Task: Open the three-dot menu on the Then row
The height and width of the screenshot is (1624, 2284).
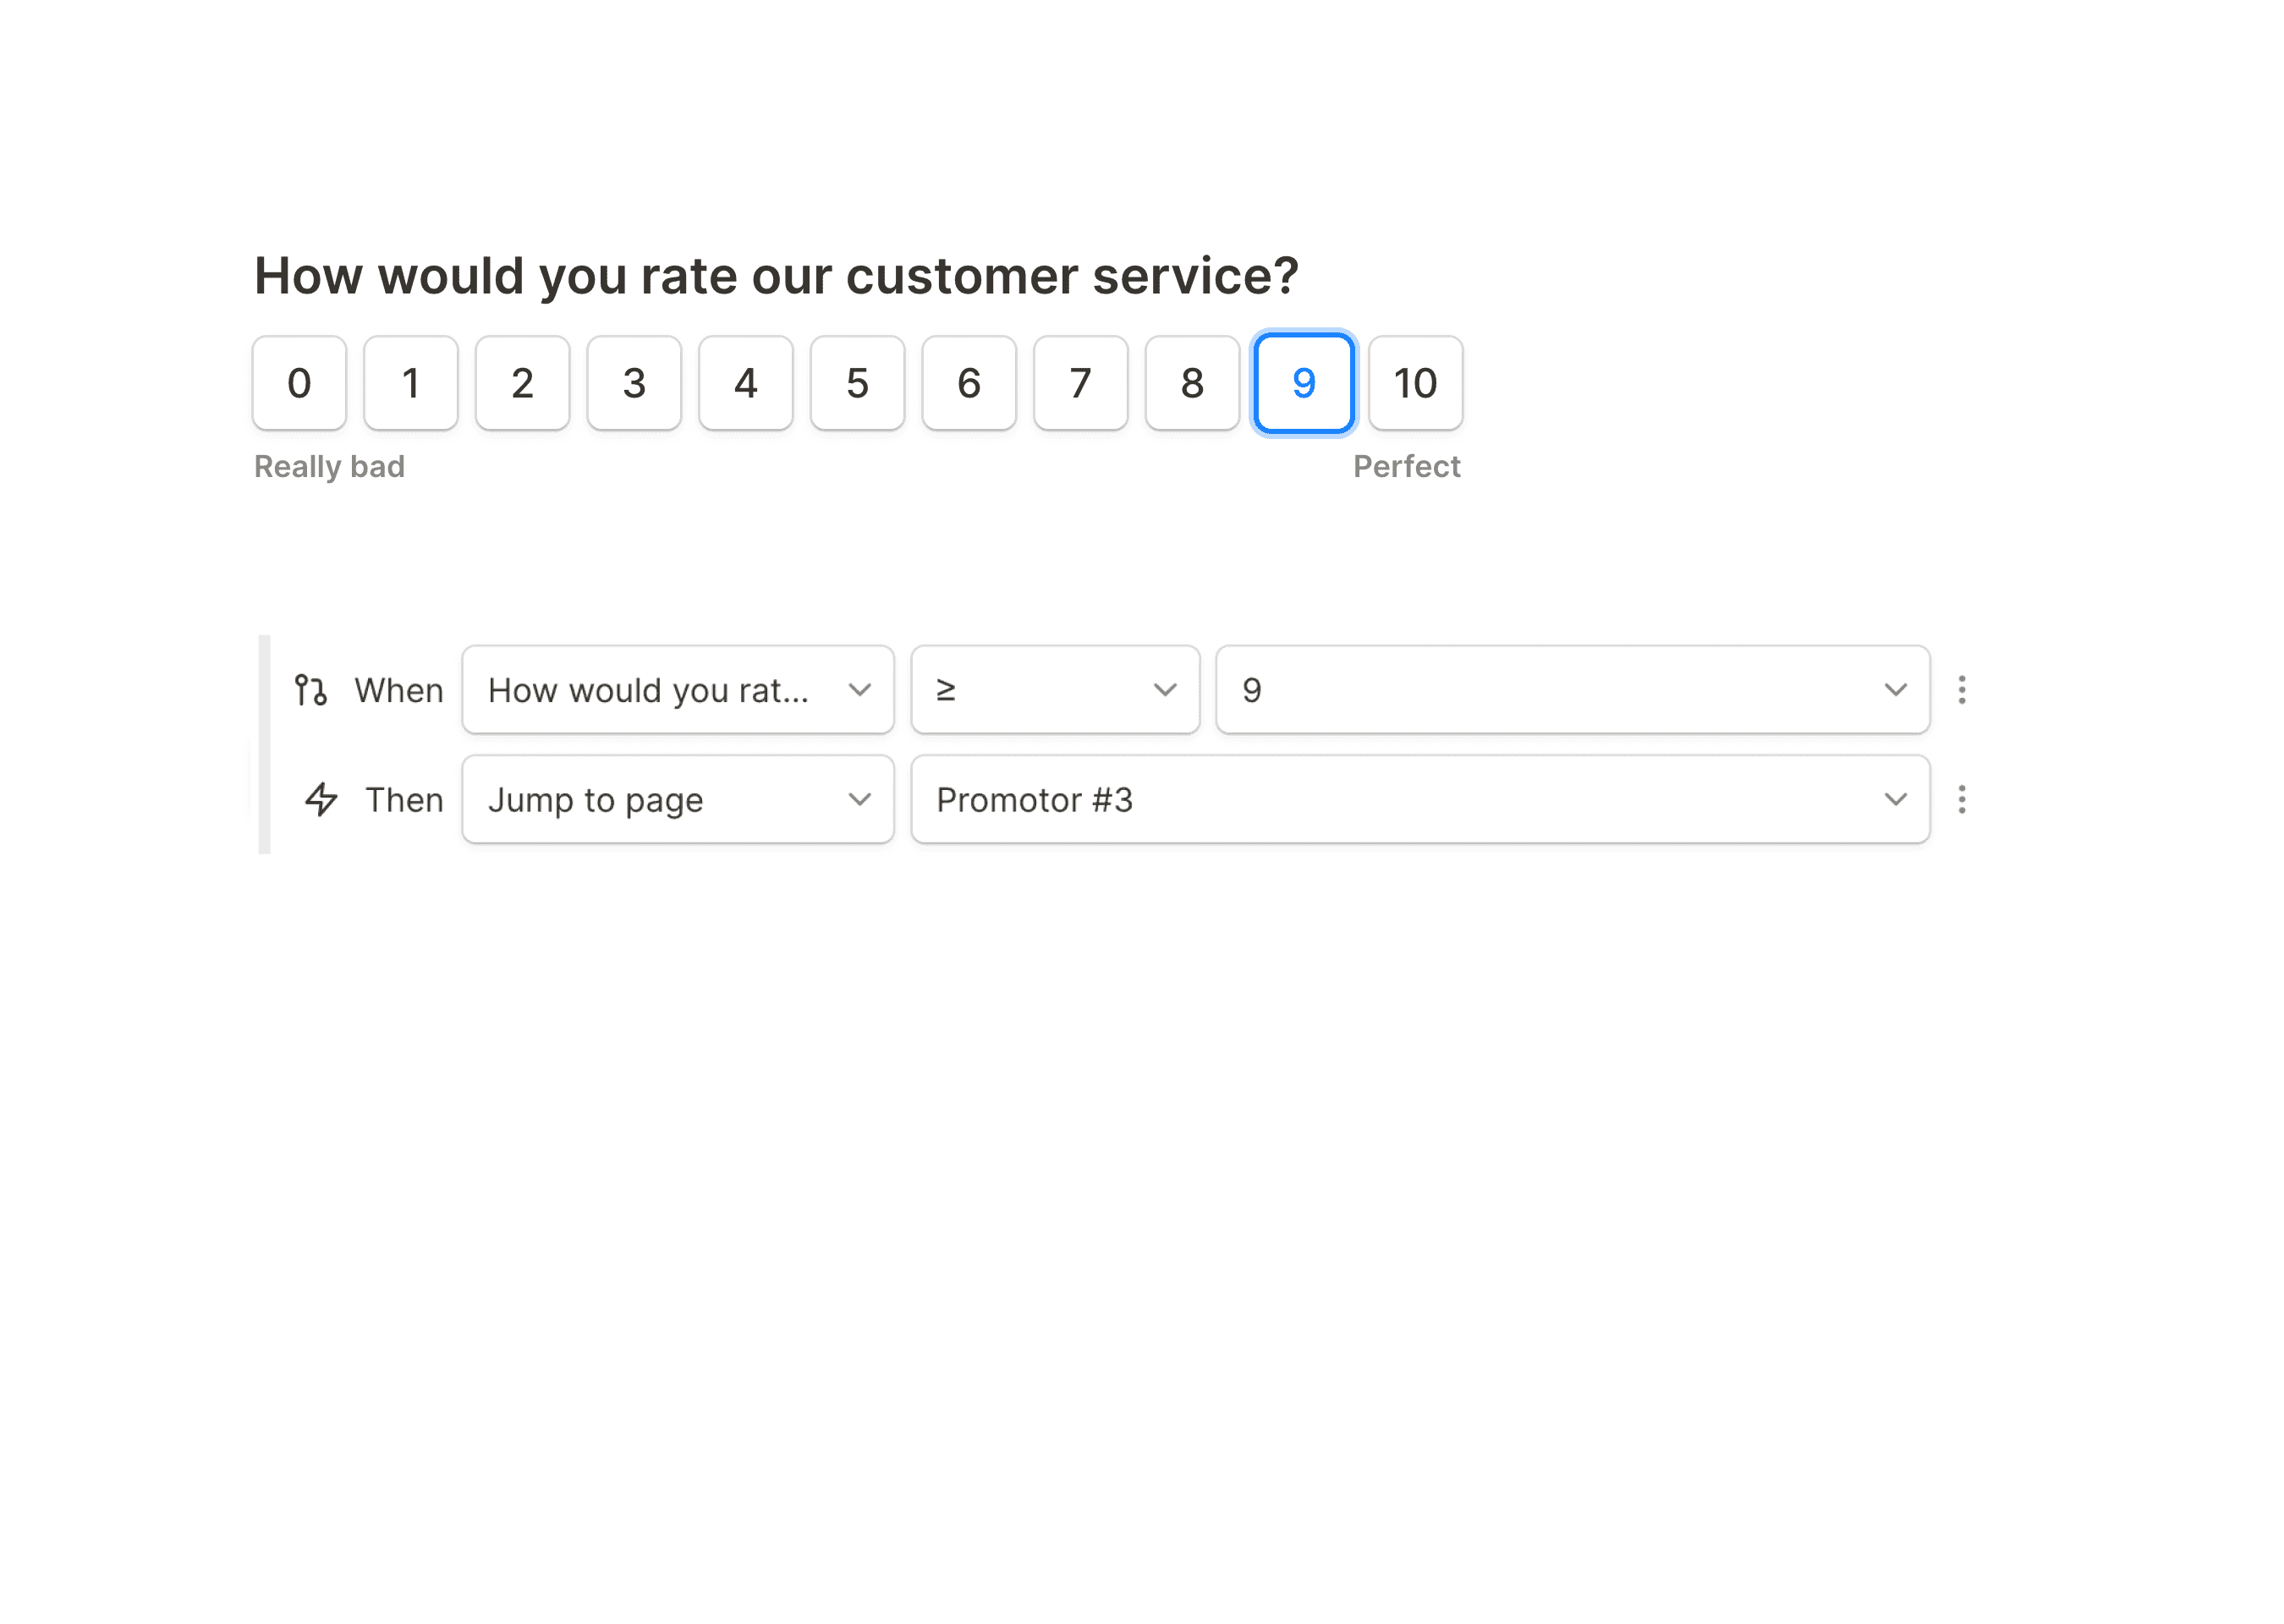Action: [1961, 799]
